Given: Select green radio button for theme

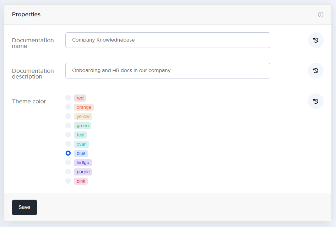Looking at the screenshot, I should (68, 126).
